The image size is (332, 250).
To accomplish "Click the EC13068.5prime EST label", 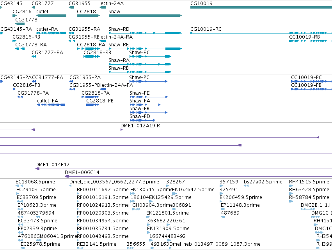I will point(36,182).
